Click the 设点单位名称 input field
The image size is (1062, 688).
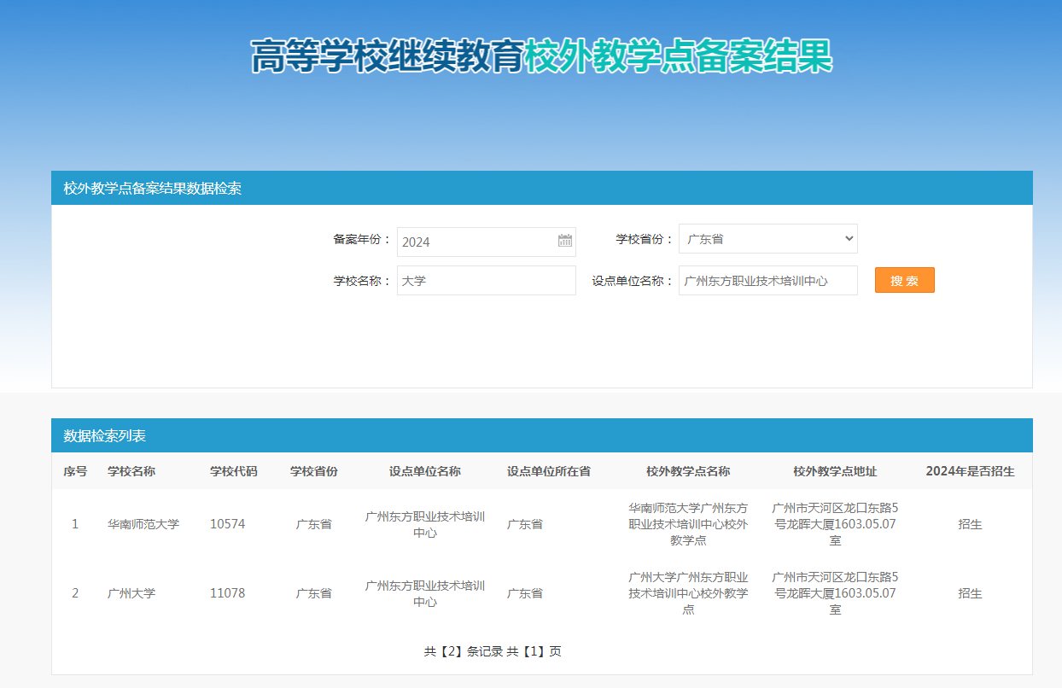point(767,280)
